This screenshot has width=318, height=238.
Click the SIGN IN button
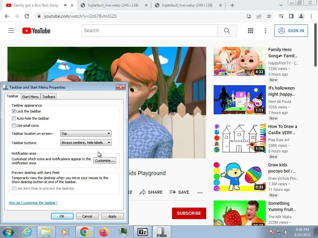pos(291,31)
